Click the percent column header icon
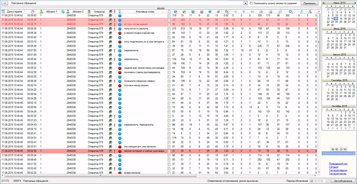The width and height of the screenshot is (357, 184). click(227, 11)
